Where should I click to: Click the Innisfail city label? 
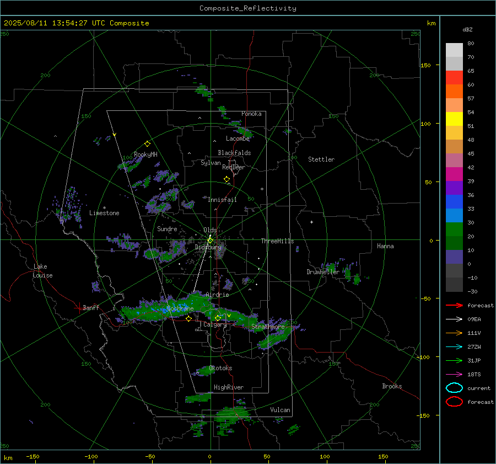tap(222, 200)
